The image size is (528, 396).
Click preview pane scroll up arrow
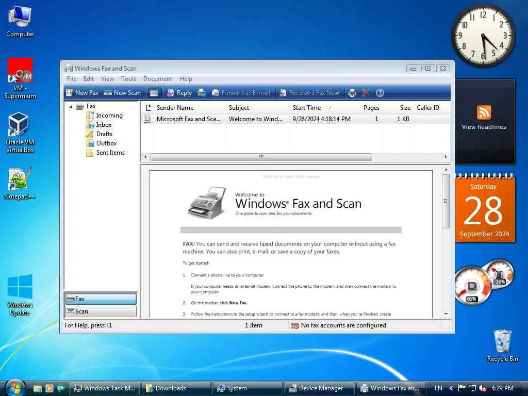[x=446, y=169]
